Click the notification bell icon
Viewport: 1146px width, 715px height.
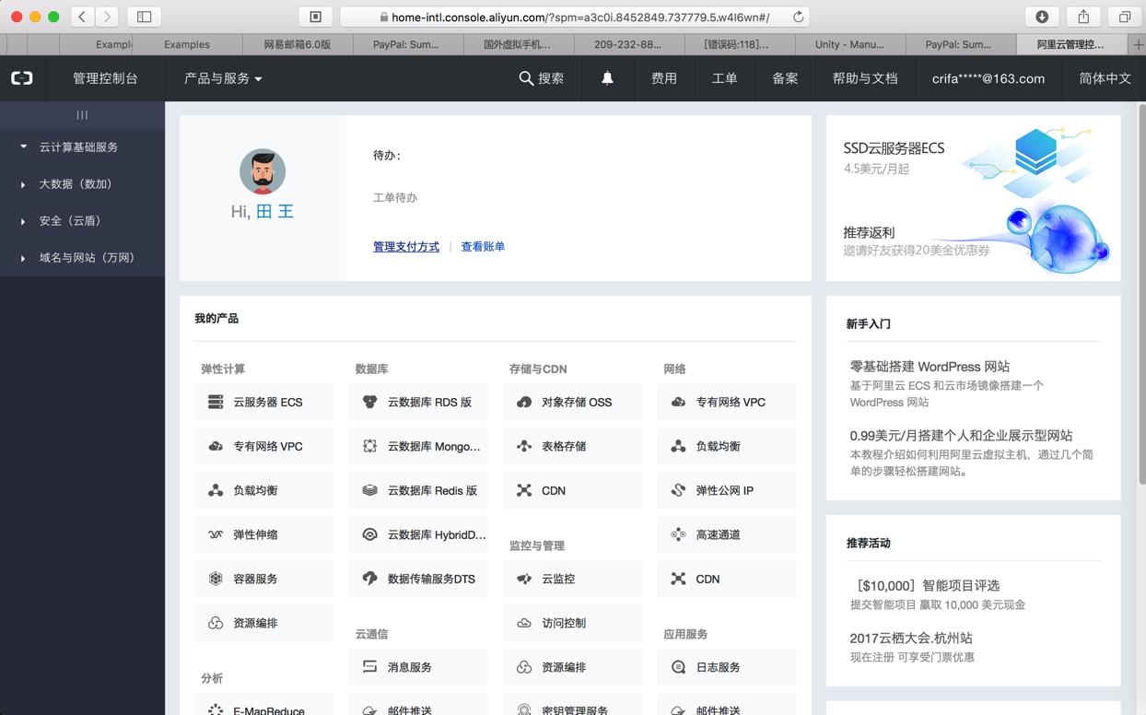click(607, 78)
